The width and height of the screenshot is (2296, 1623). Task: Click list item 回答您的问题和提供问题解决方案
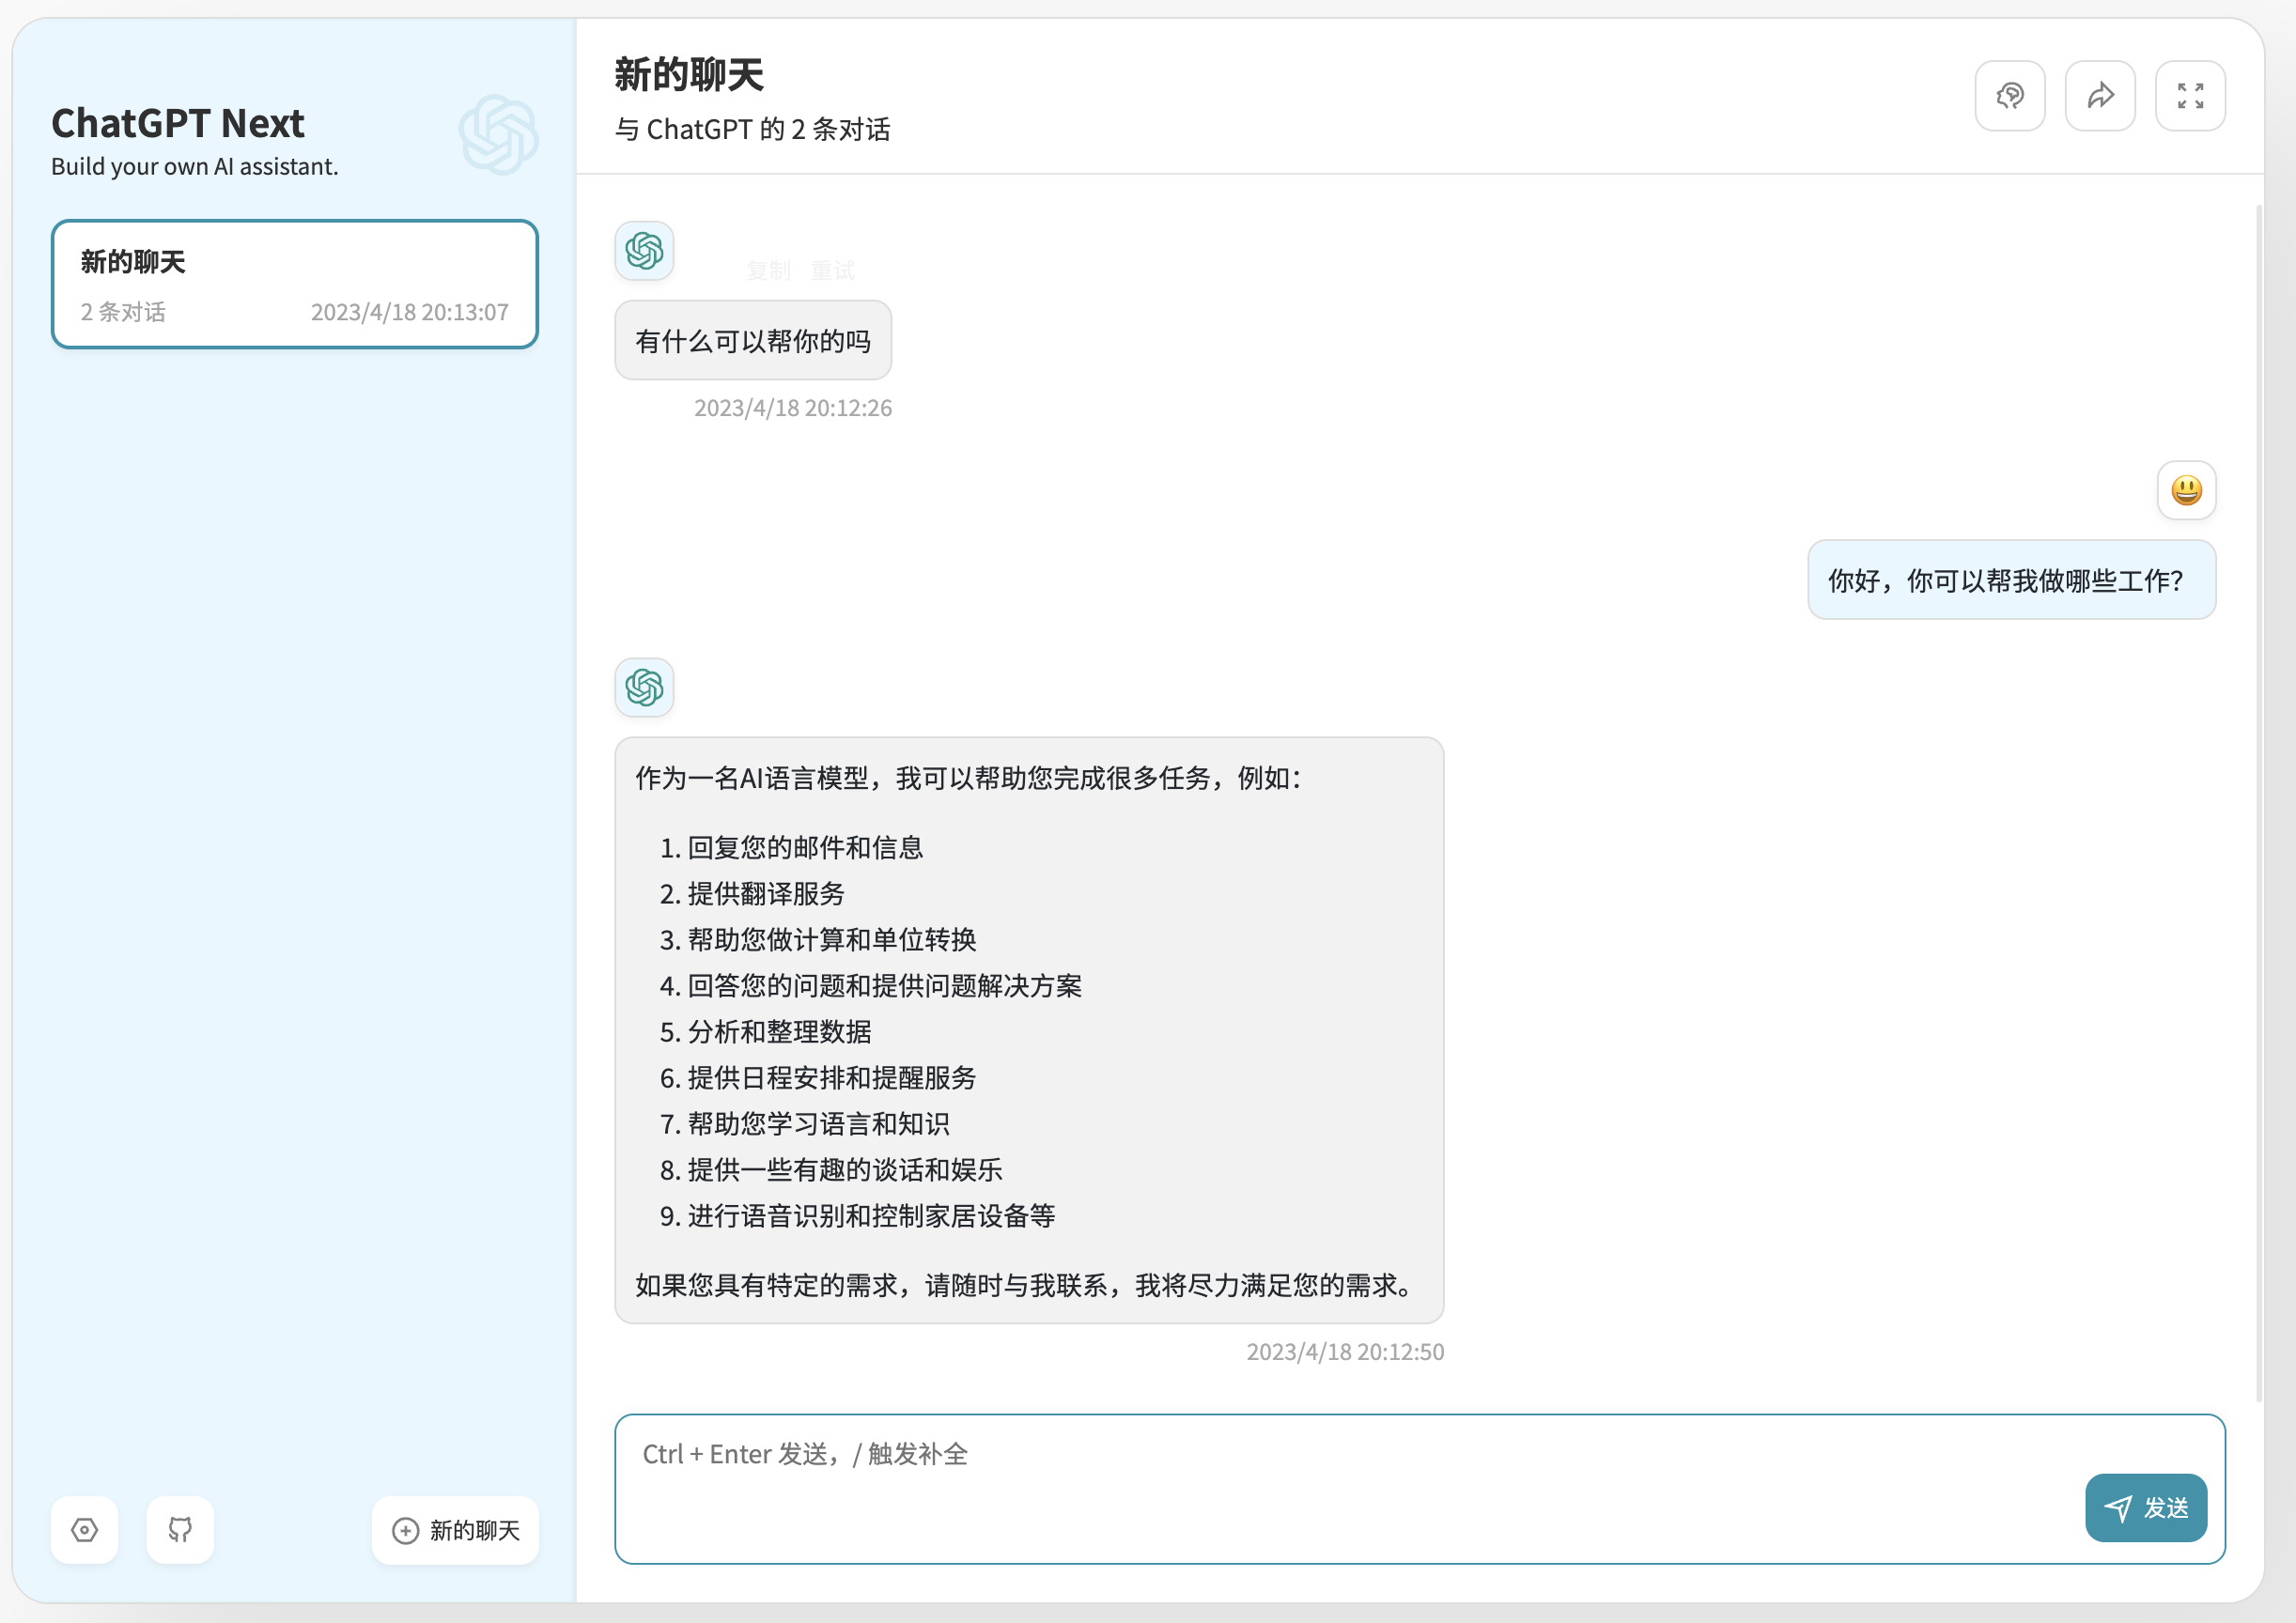885,986
